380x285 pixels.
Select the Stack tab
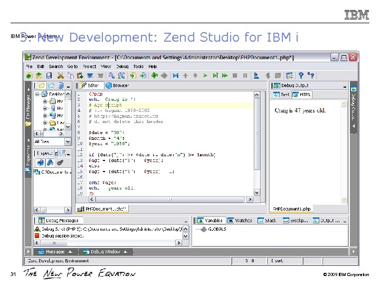click(x=267, y=221)
